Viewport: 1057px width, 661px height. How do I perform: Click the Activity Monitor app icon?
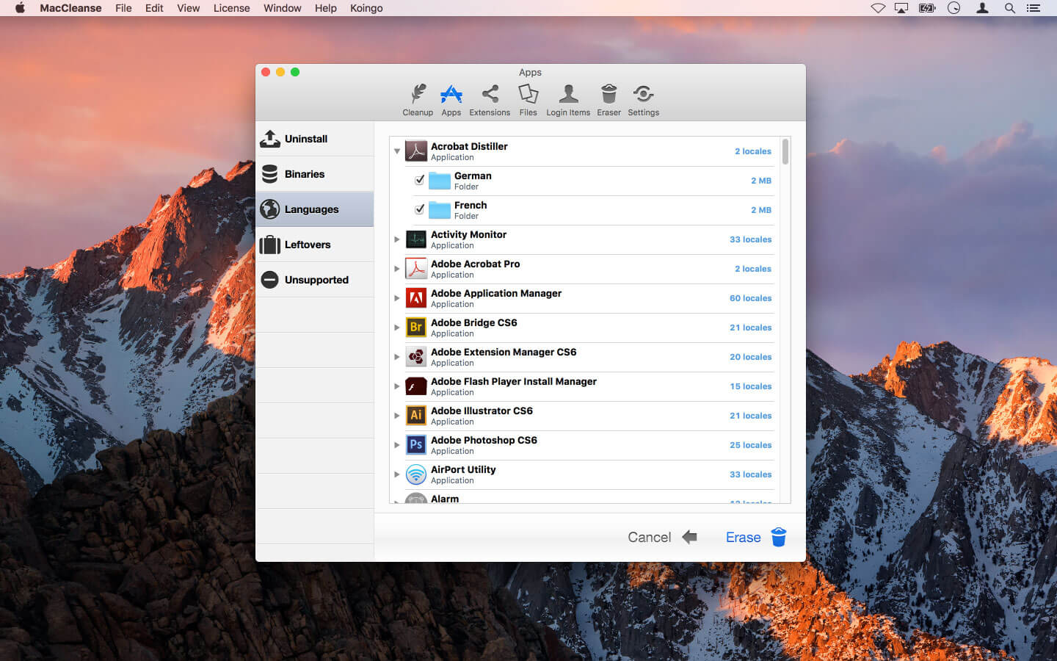point(416,239)
